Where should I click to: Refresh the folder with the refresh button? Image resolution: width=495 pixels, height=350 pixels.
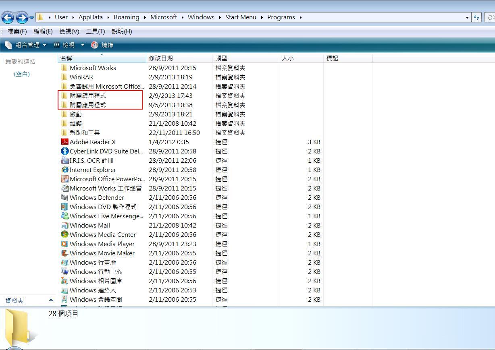[x=476, y=17]
